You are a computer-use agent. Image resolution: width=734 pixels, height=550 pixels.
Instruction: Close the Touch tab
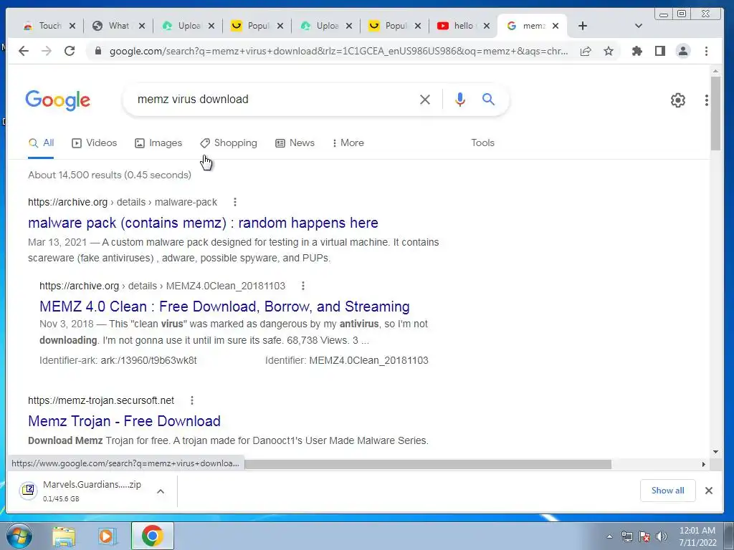pyautogui.click(x=72, y=26)
